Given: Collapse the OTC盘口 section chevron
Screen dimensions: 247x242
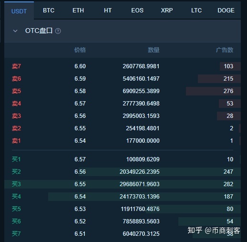Looking at the screenshot, I should tap(15, 31).
